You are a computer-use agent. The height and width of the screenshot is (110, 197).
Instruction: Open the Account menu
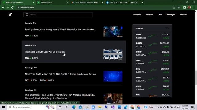(183, 15)
